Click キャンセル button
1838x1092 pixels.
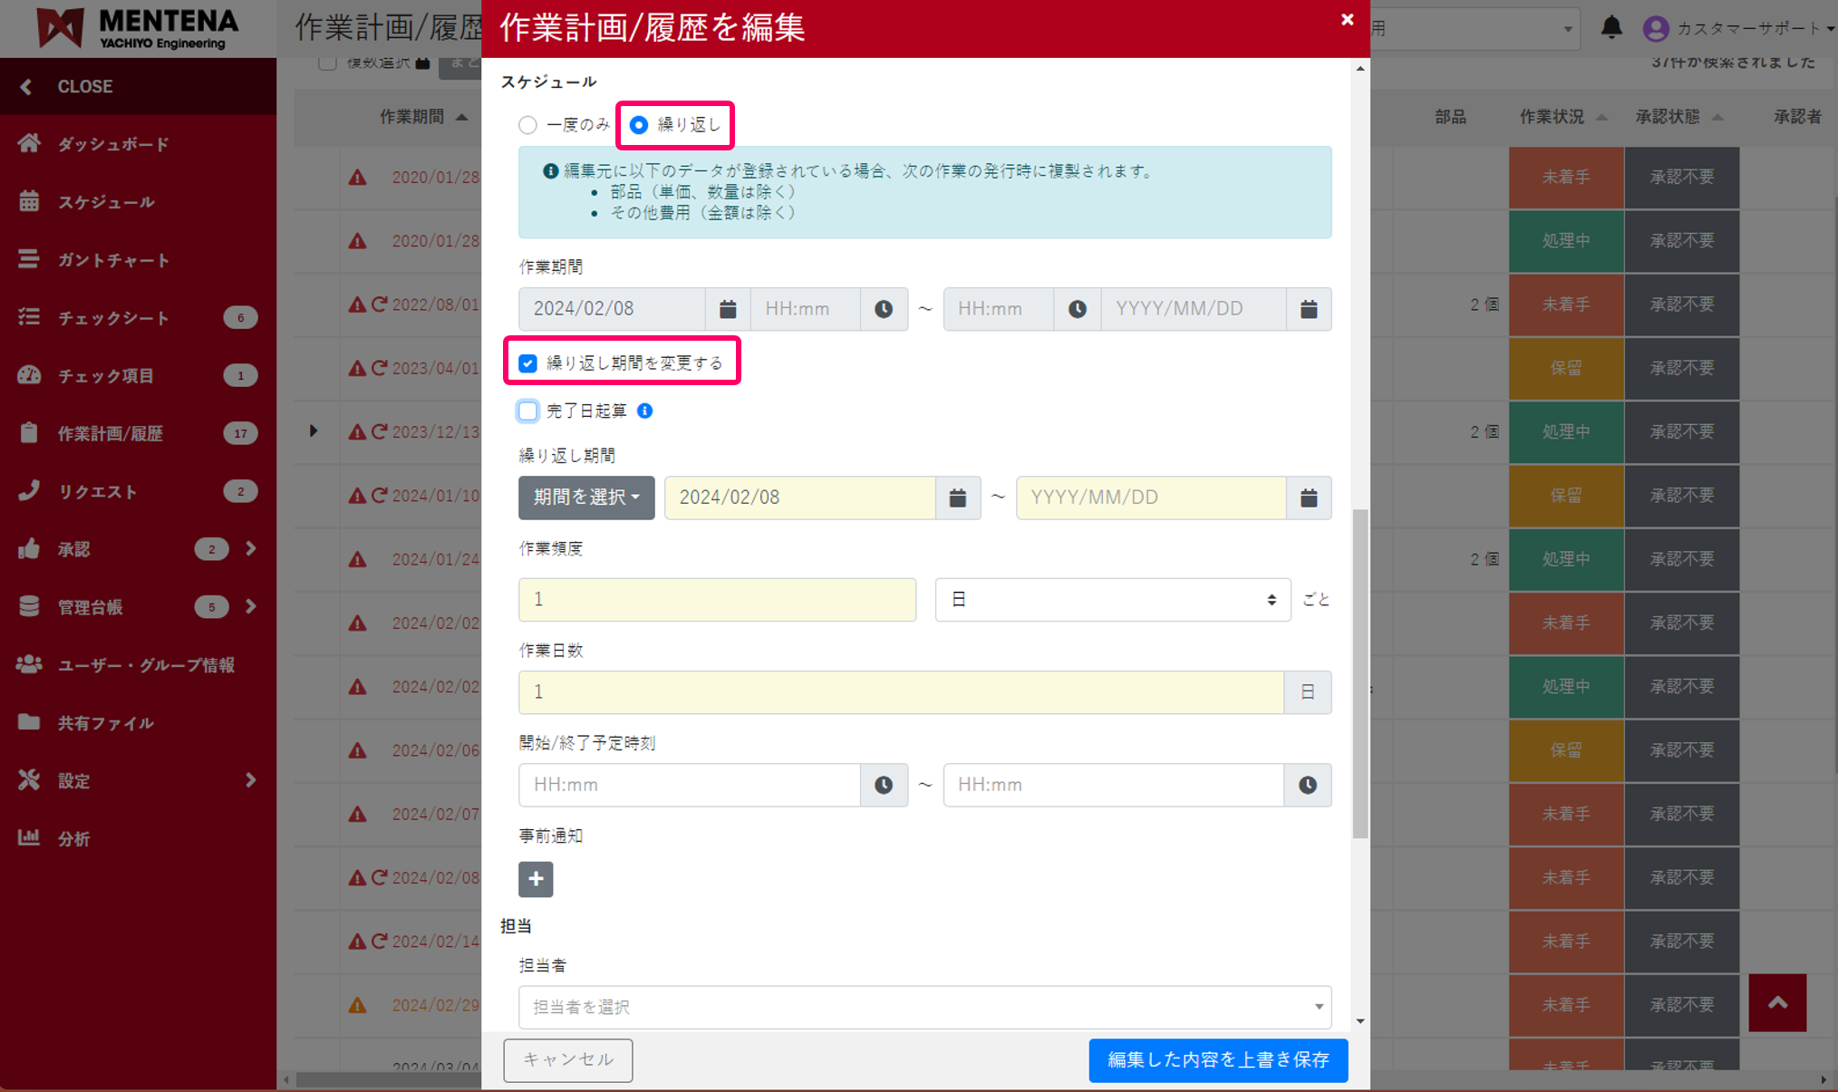(x=568, y=1059)
